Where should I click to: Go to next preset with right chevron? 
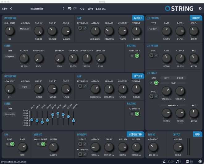pos(63,8)
